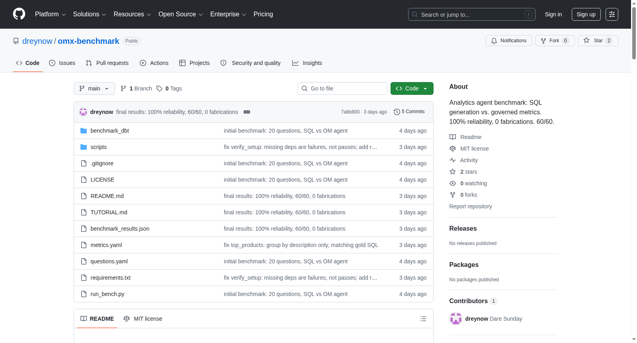This screenshot has width=637, height=343.
Task: Click the LICENSE file icon
Action: 84,180
